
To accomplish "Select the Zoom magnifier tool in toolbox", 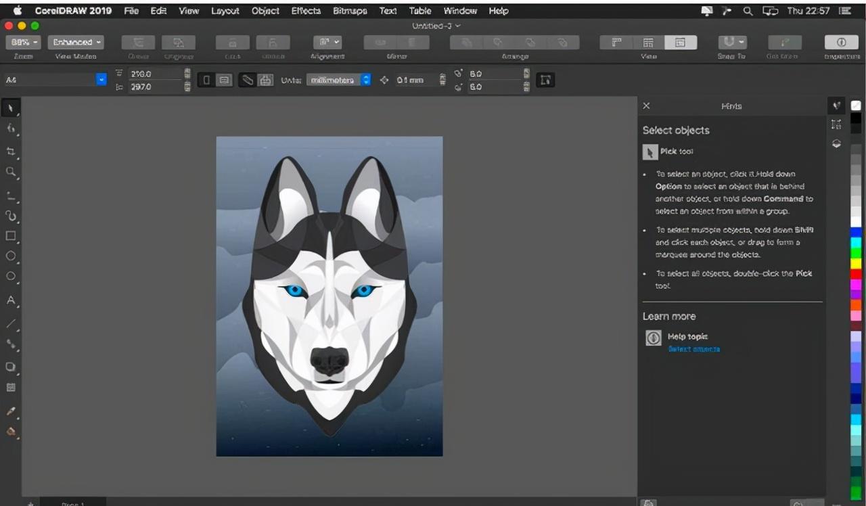I will [11, 172].
